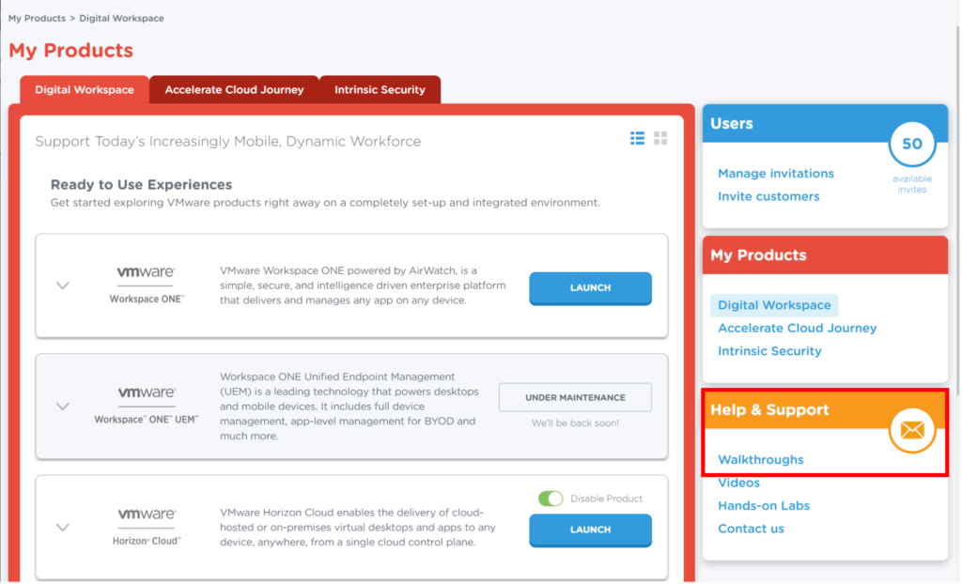Expand the Horizon Cloud card chevron
This screenshot has width=962, height=584.
[x=63, y=527]
